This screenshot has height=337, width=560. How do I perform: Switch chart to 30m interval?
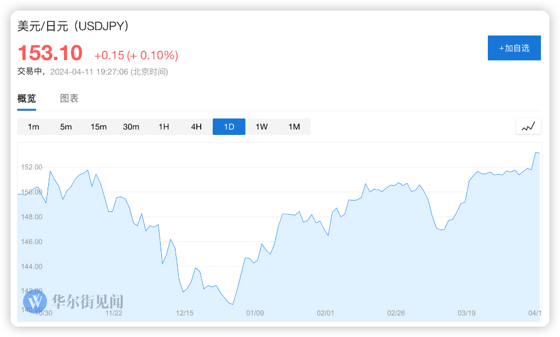pos(131,127)
